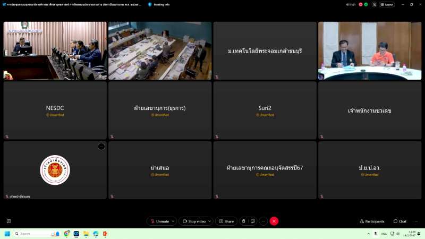Click the red recording indicator icon
Image resolution: width=425 pixels, height=239 pixels.
361,4
